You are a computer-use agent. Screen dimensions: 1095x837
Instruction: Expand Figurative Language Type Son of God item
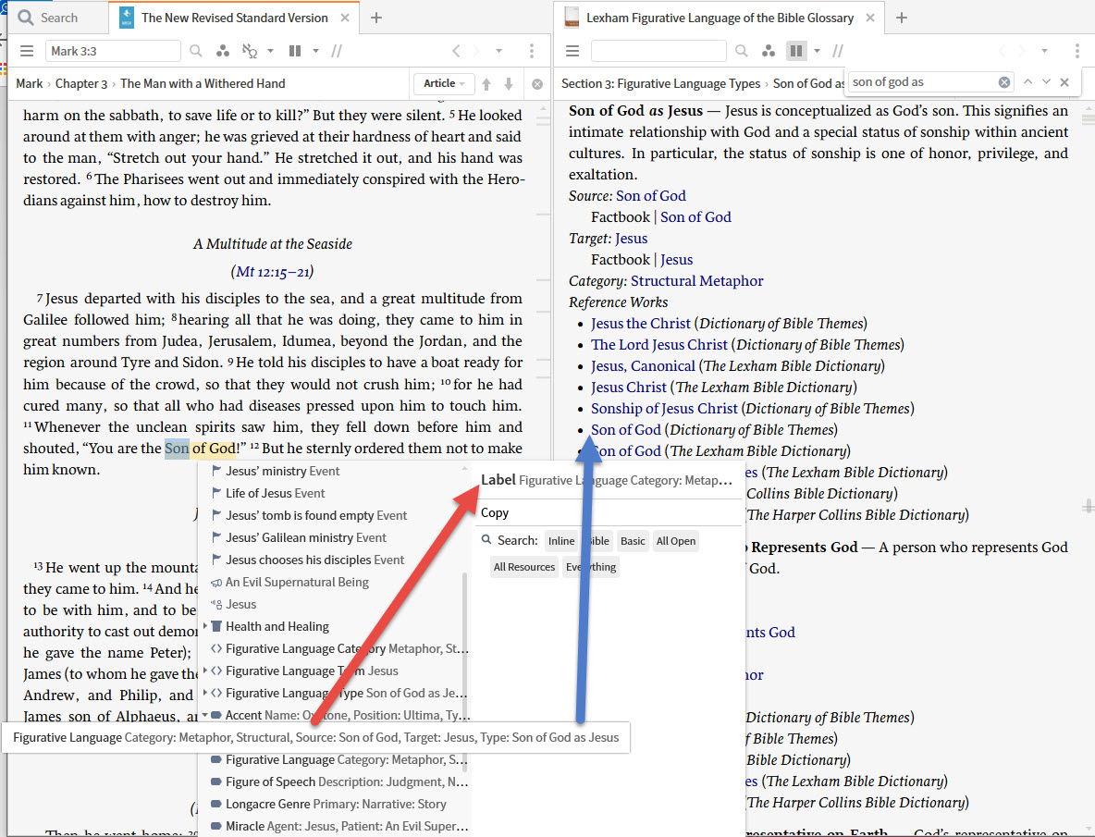click(x=205, y=693)
